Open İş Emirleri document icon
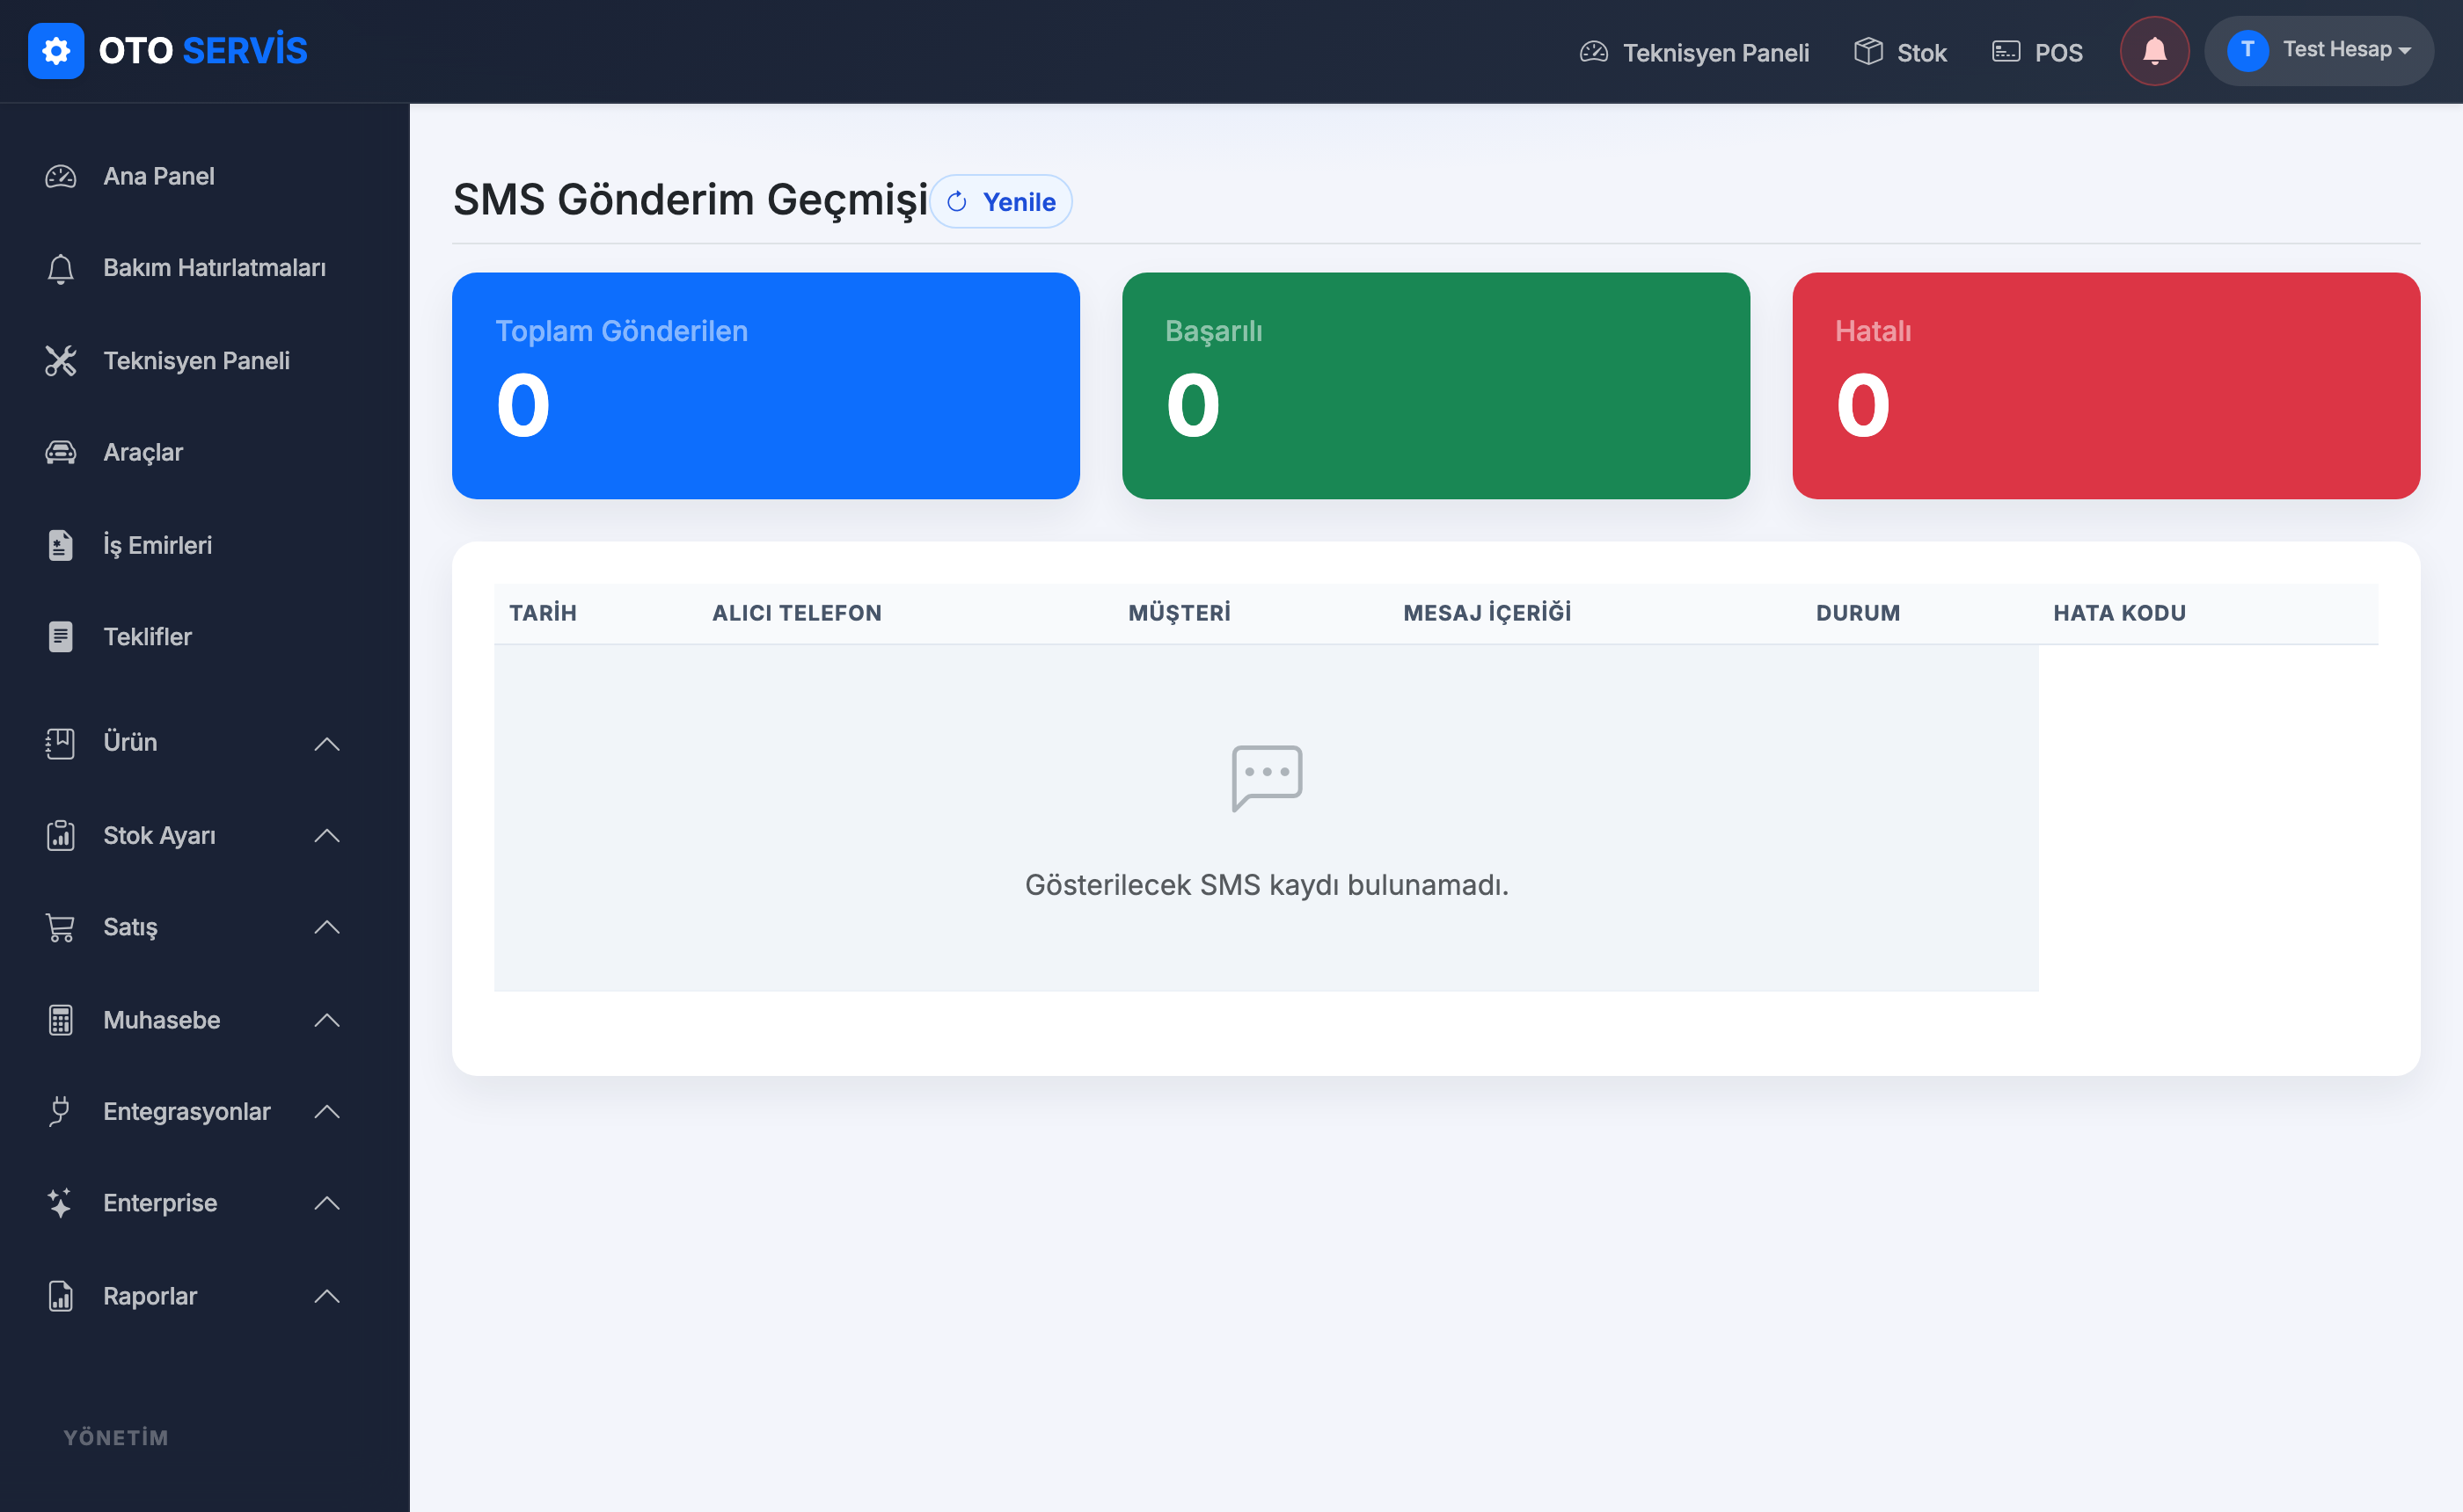The width and height of the screenshot is (2463, 1512). coord(61,545)
